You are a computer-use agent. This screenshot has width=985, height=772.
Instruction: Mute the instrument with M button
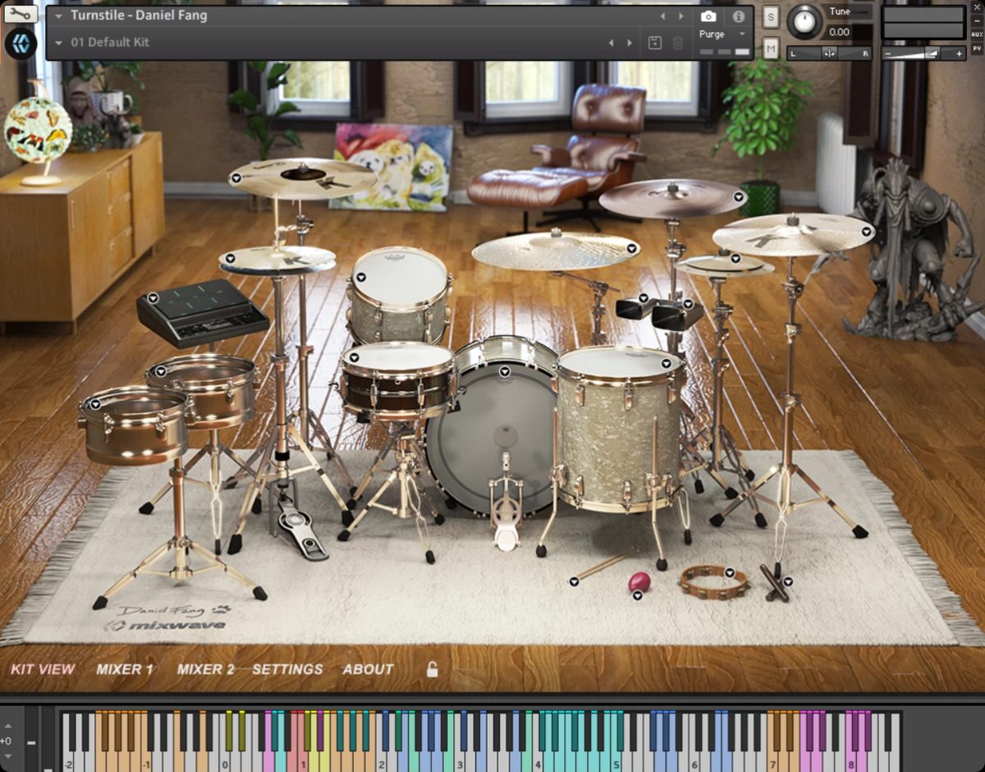(771, 48)
